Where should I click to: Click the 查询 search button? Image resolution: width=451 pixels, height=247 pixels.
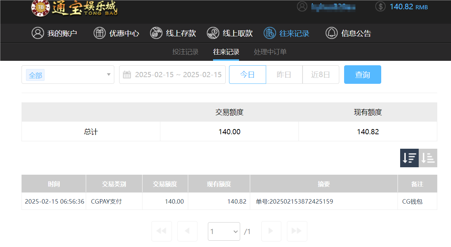pyautogui.click(x=362, y=74)
